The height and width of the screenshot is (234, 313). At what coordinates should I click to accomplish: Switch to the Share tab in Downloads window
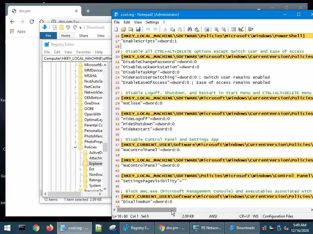coord(83,36)
